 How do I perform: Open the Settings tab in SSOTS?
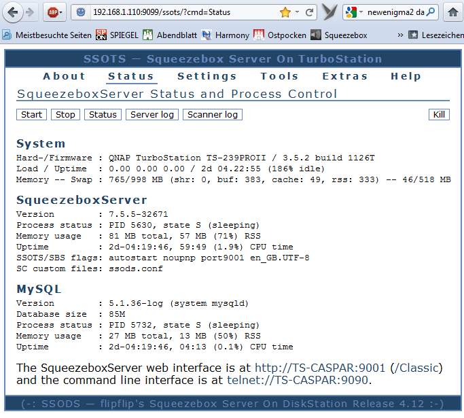tap(207, 76)
